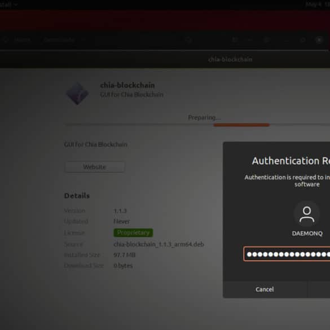The image size is (330, 330).
Task: Click the Updated value Never
Action: pos(121,221)
